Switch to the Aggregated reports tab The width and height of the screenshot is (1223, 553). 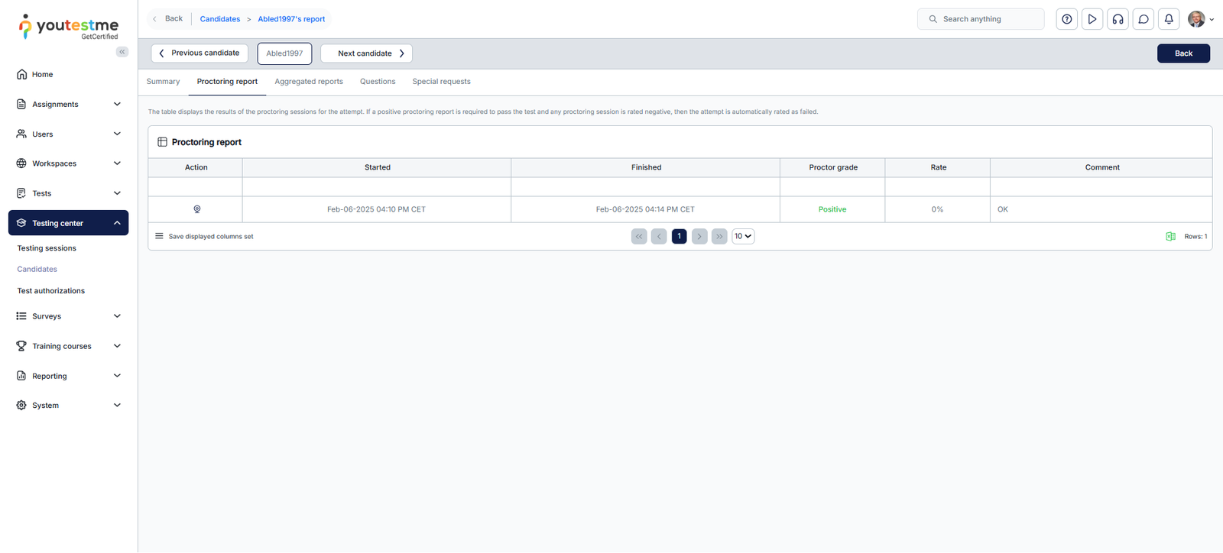(309, 82)
